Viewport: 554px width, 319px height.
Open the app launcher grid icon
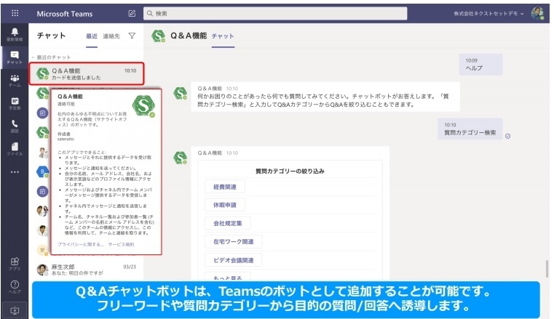(x=15, y=13)
